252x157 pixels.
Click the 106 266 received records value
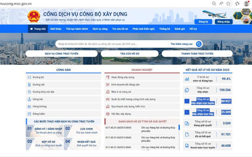pyautogui.click(x=225, y=90)
